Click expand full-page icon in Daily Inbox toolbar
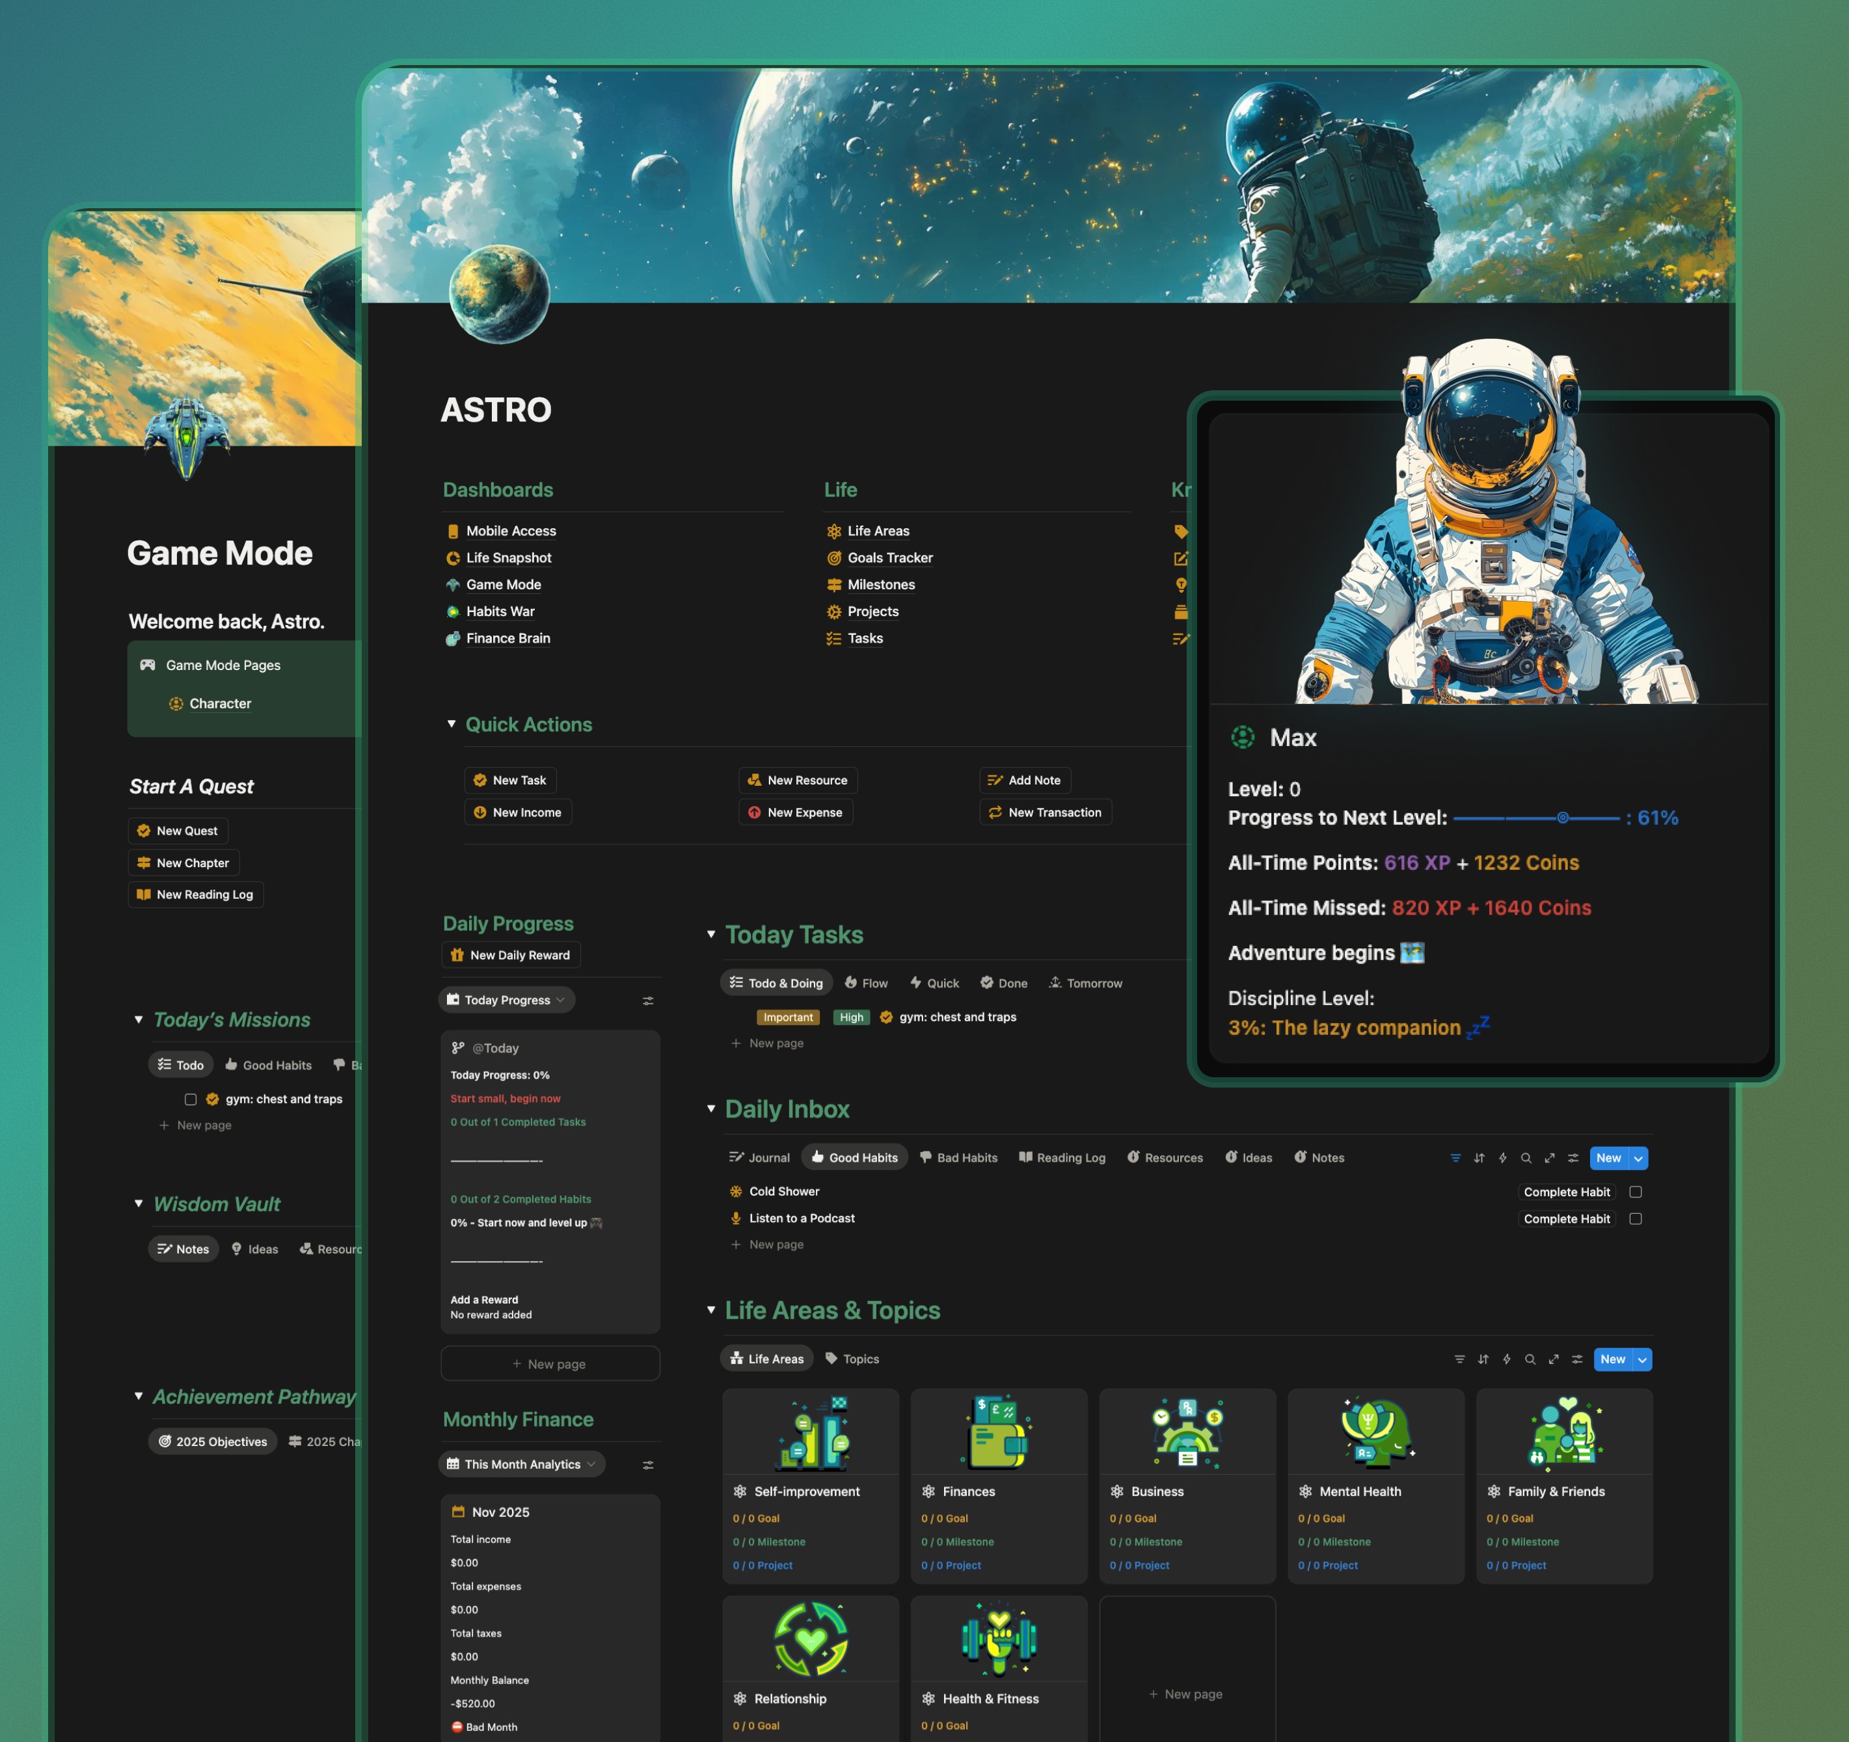 coord(1550,1158)
